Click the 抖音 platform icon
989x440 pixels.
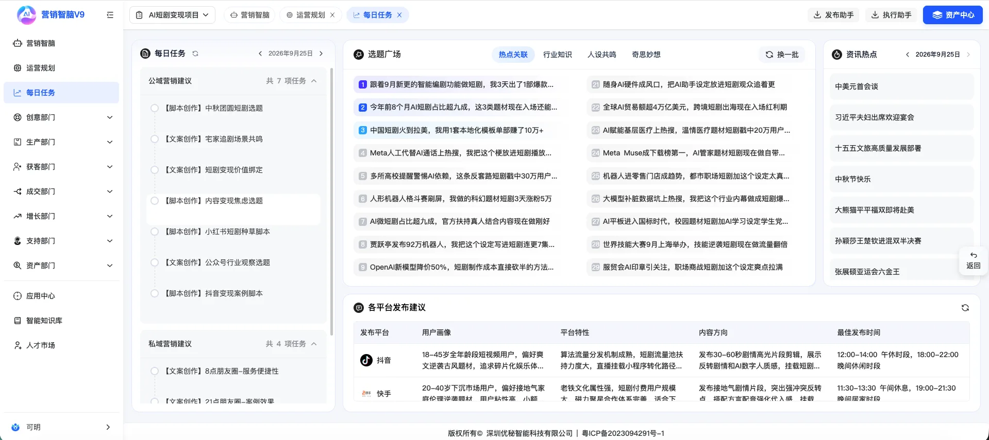click(x=366, y=360)
